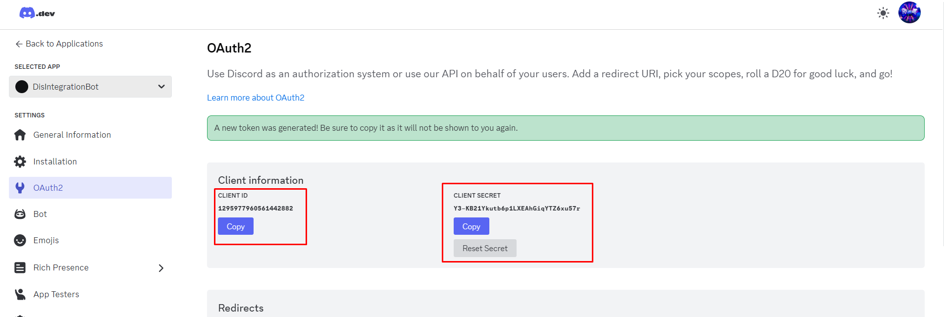Image resolution: width=944 pixels, height=317 pixels.
Task: Toggle the light/dark theme sun icon
Action: [883, 13]
